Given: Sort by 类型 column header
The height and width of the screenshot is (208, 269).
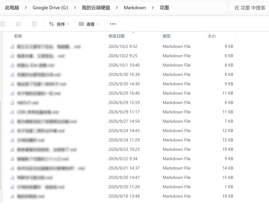Looking at the screenshot, I should pyautogui.click(x=166, y=36).
